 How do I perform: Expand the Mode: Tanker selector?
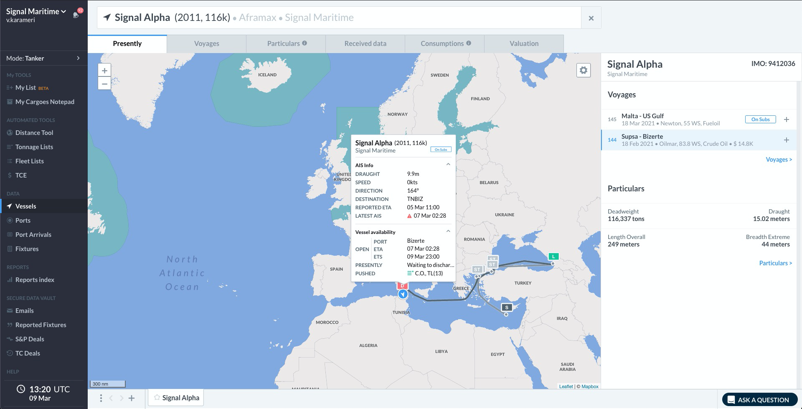43,58
